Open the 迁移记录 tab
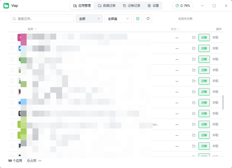The width and height of the screenshot is (232, 168). (131, 6)
